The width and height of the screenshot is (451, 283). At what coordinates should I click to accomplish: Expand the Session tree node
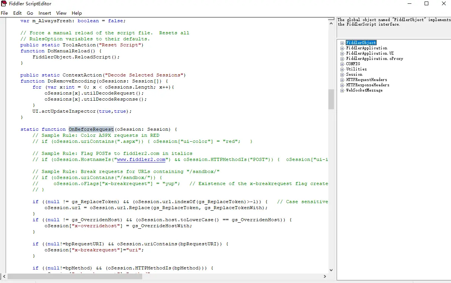coord(342,75)
